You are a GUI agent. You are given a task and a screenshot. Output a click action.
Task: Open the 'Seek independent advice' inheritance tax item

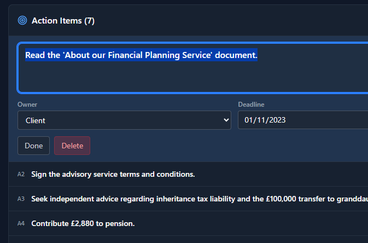(x=164, y=199)
